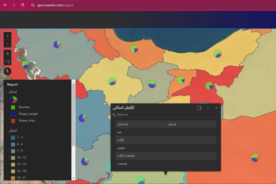
Task: Reset map orientation with compass
Action: (7, 71)
